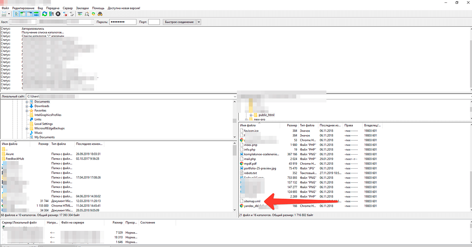Click disconnect from server icon
The image size is (472, 247).
point(65,14)
